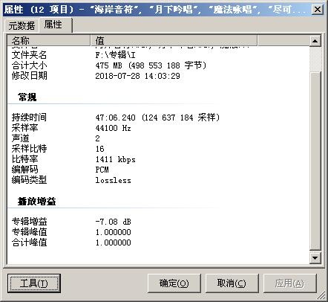Select the 编解码 row label
328x302 pixels.
pos(24,170)
